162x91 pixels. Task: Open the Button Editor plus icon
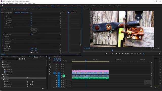tap(159, 54)
